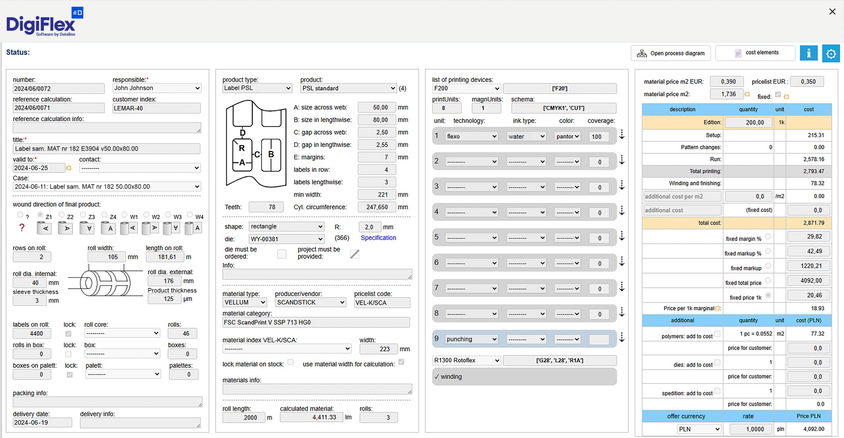Open offer currency dropdown PLN

click(699, 429)
